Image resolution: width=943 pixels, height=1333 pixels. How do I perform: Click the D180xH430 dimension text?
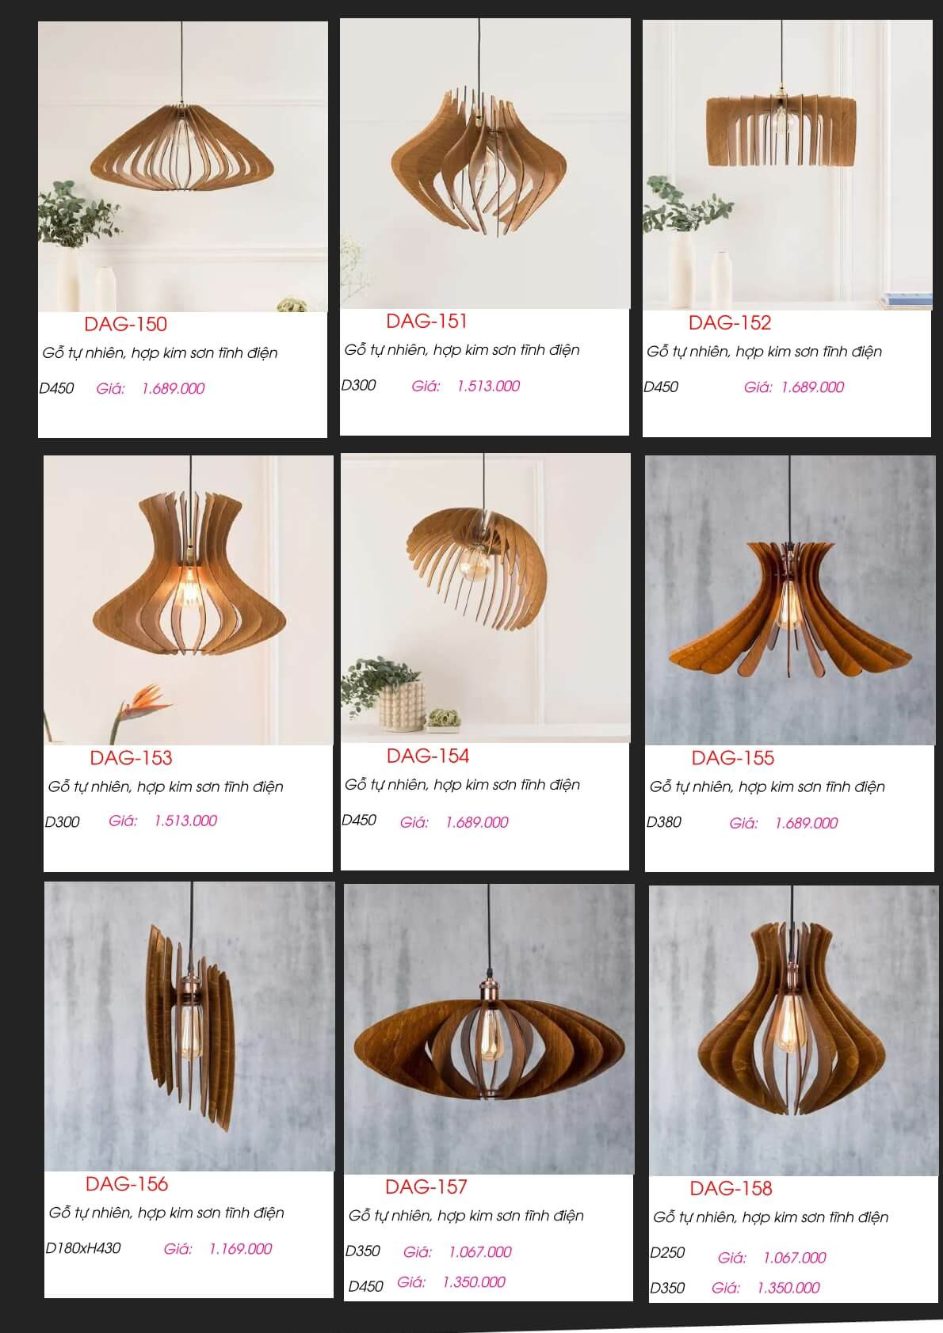[x=83, y=1248]
